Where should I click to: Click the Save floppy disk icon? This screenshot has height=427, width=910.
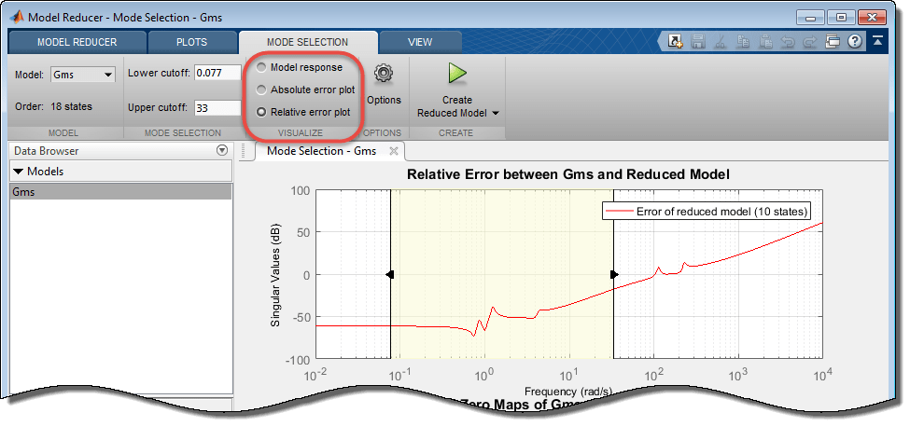[699, 41]
